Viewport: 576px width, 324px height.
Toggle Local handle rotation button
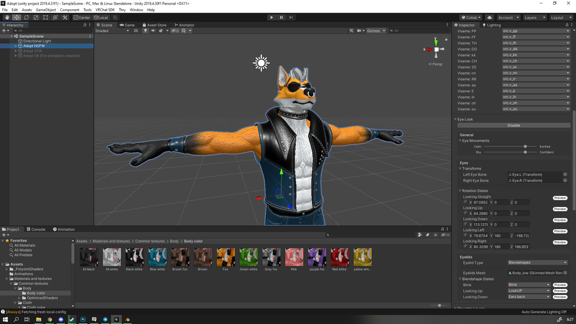click(101, 17)
